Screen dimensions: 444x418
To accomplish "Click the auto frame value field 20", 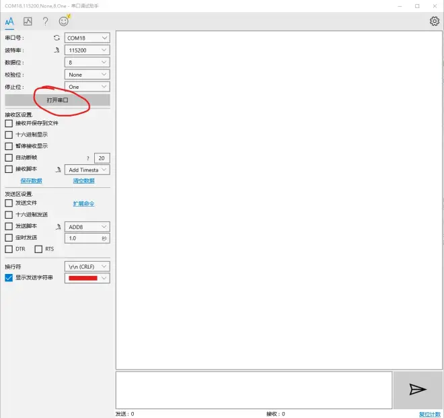I will (x=102, y=158).
